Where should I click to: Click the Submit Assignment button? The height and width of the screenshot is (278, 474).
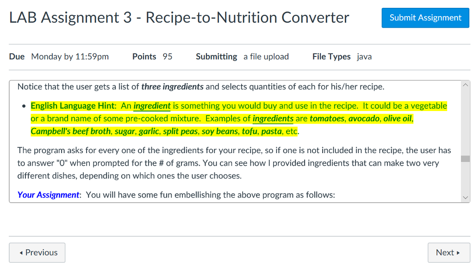(x=425, y=18)
